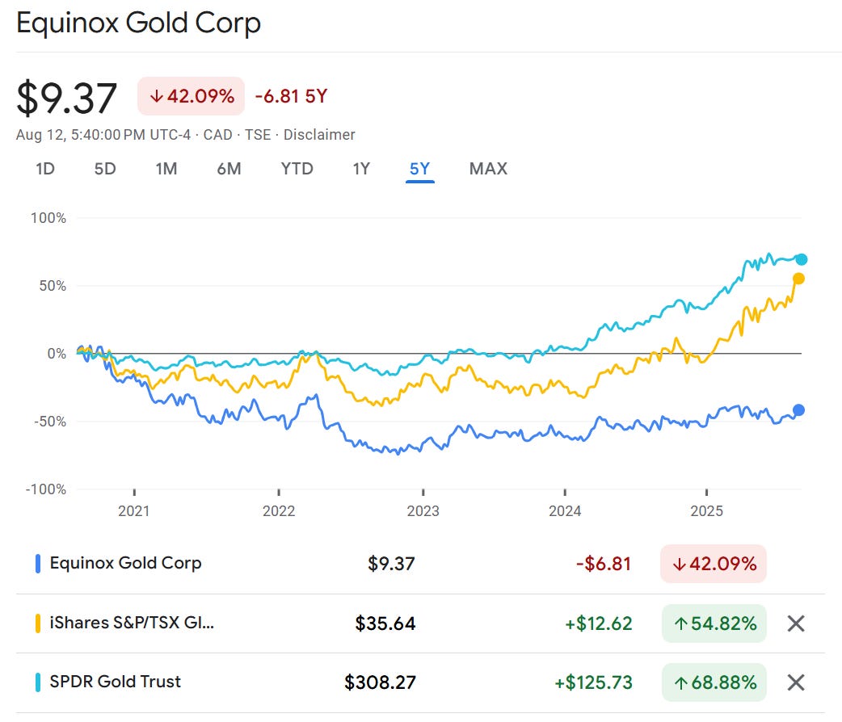Click the -$6.81 Equinox change value
The width and height of the screenshot is (842, 722).
click(604, 564)
